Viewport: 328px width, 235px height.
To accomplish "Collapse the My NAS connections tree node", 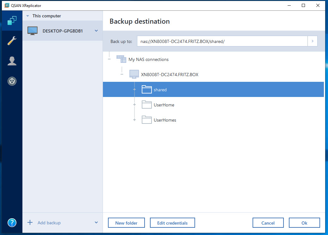I will 109,59.
